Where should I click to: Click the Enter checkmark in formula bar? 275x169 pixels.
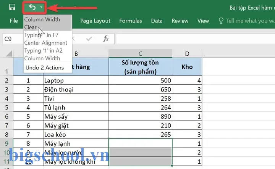click(89, 39)
